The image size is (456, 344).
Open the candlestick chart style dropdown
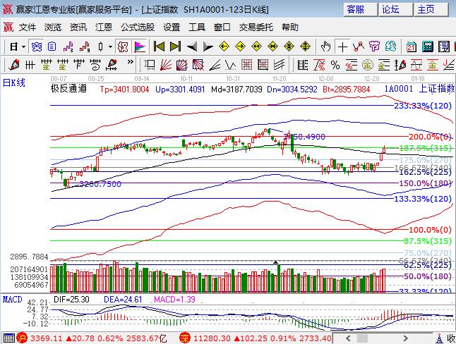coord(109,47)
